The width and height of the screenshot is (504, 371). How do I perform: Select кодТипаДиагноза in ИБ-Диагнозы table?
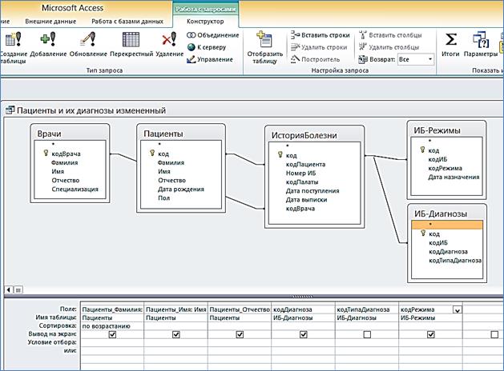tap(455, 261)
